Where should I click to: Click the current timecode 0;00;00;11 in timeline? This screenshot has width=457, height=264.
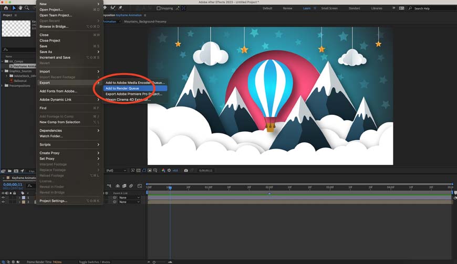pos(13,185)
